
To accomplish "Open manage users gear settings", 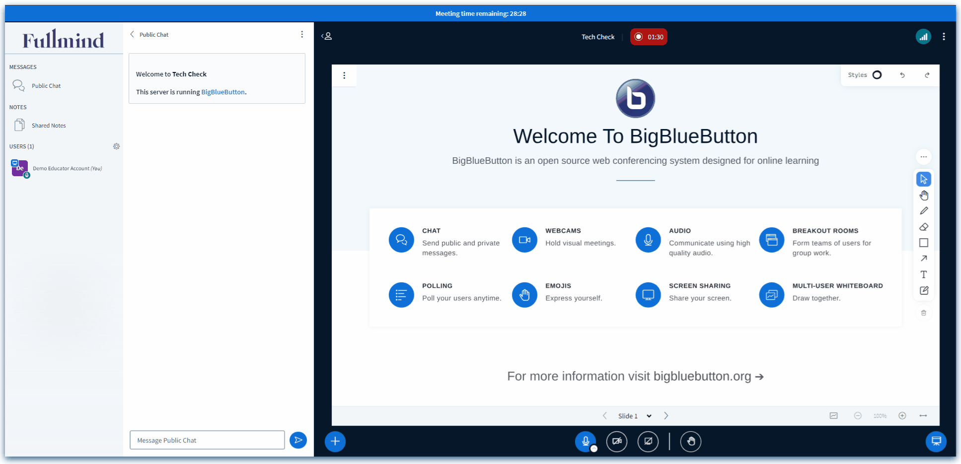I will 116,146.
